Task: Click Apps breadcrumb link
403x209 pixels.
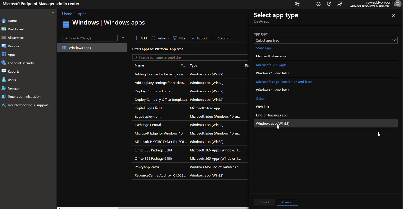Action: pyautogui.click(x=82, y=14)
